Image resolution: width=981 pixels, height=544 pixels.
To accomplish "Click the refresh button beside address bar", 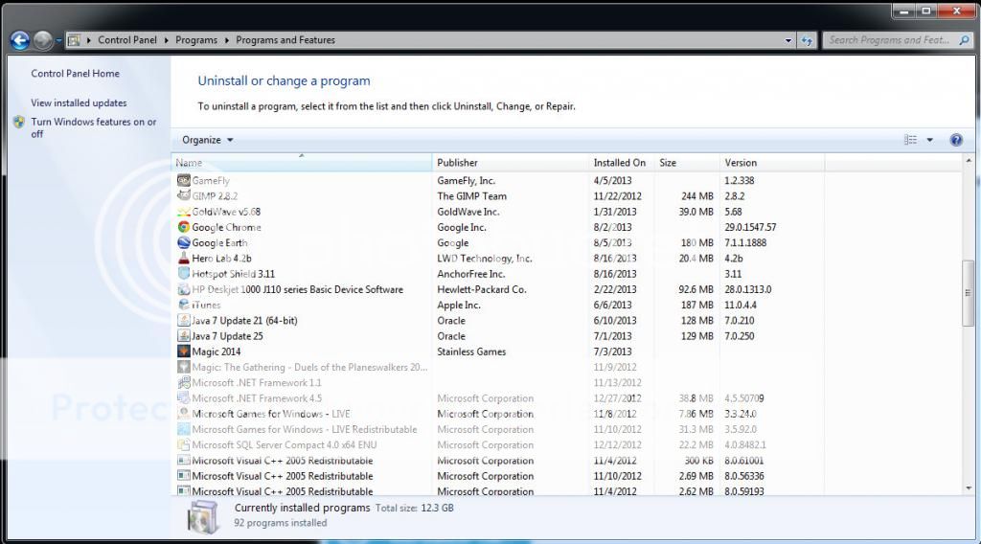I will (x=807, y=40).
